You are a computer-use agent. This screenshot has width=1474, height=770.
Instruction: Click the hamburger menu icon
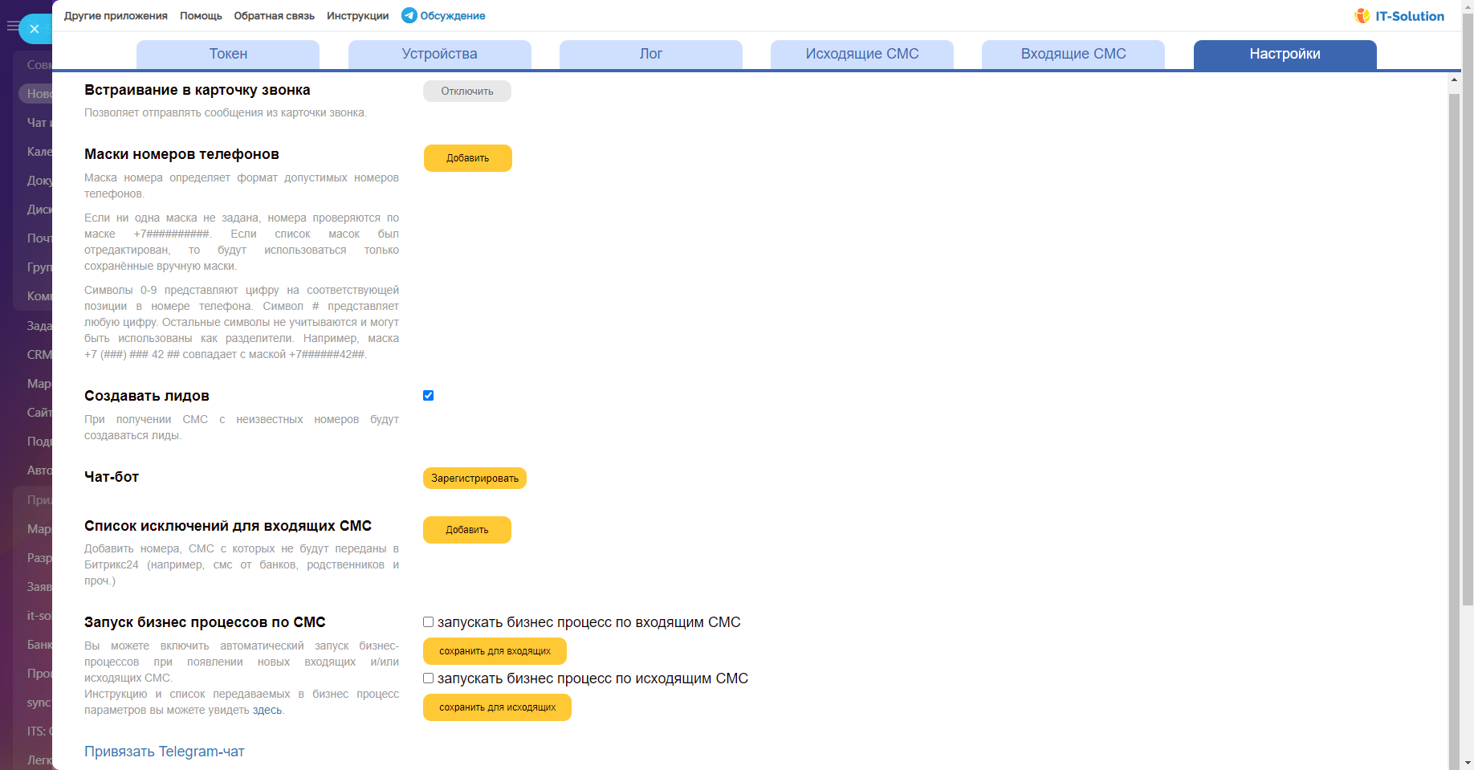click(12, 26)
